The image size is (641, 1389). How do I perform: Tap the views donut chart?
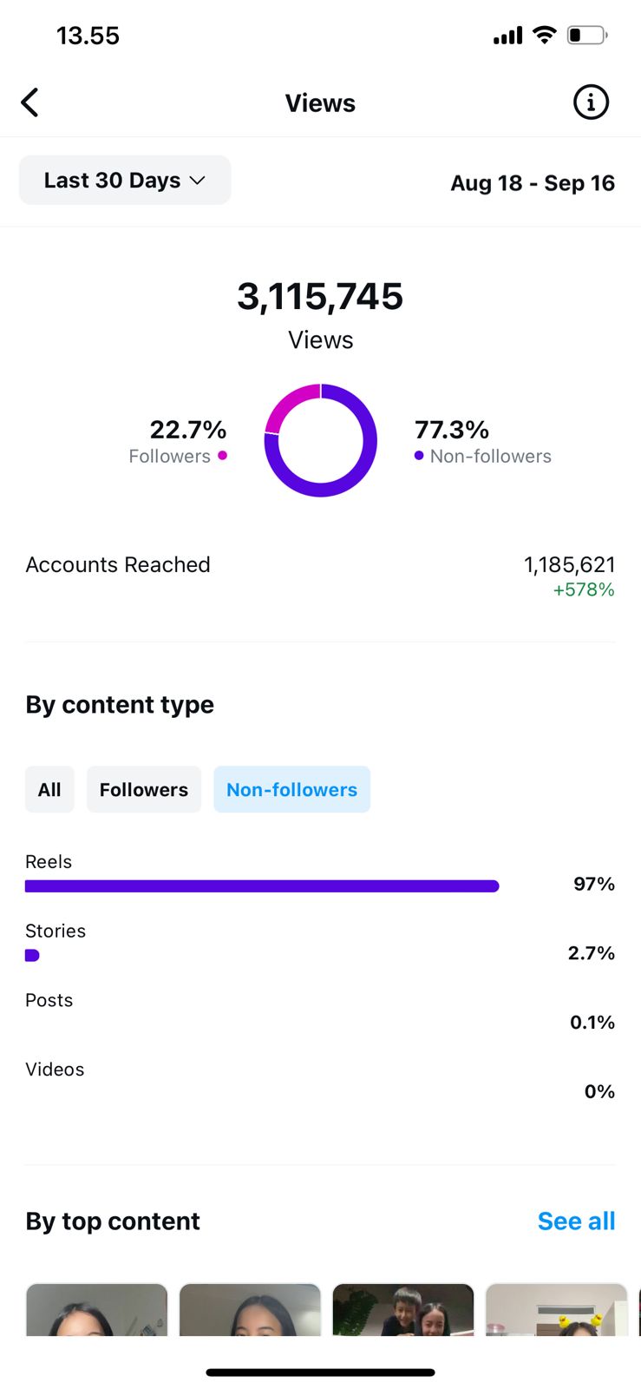[321, 440]
